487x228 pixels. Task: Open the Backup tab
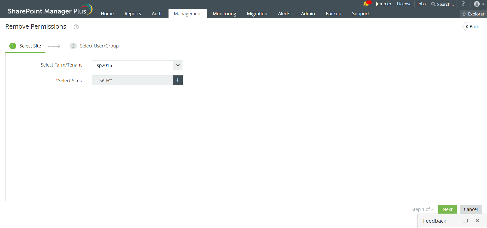[x=333, y=13]
